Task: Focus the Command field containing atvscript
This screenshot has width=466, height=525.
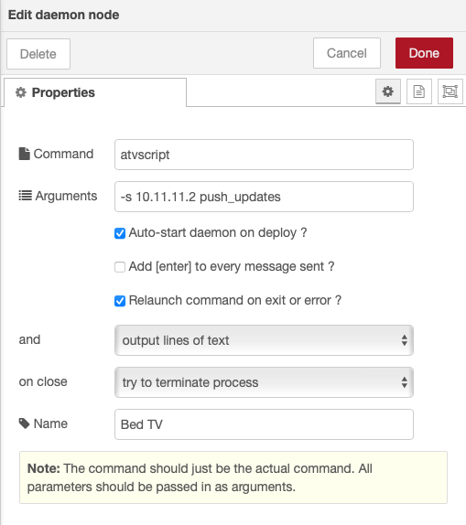Action: click(x=264, y=155)
